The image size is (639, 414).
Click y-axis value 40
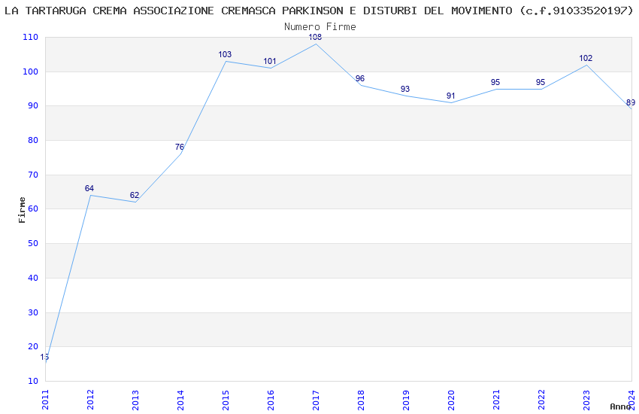[33, 278]
